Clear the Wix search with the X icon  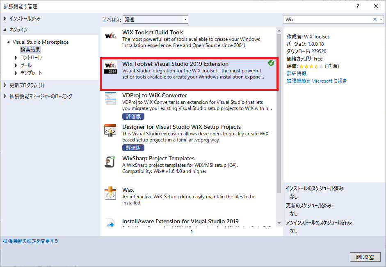point(375,19)
